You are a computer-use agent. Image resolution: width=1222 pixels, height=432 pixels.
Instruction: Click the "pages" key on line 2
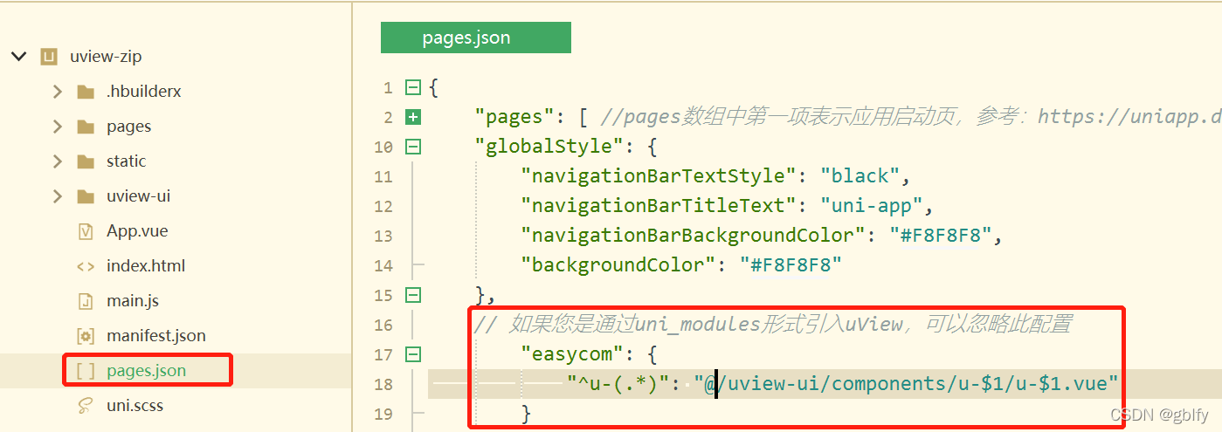tap(514, 117)
